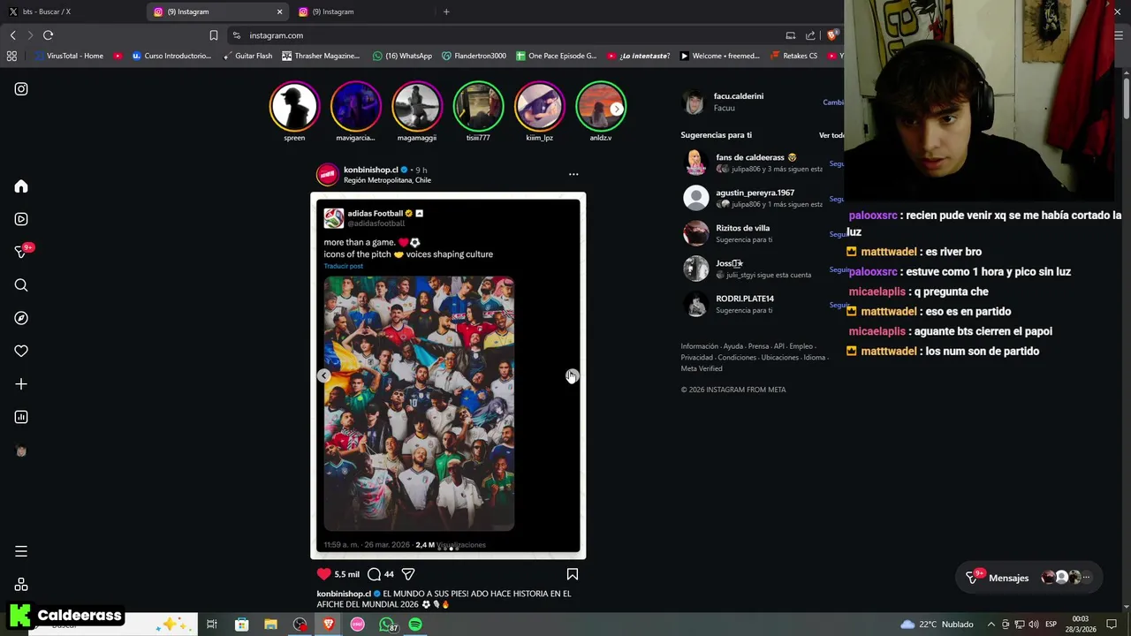1131x636 pixels.
Task: Open Reels from the sidebar
Action: coord(21,219)
